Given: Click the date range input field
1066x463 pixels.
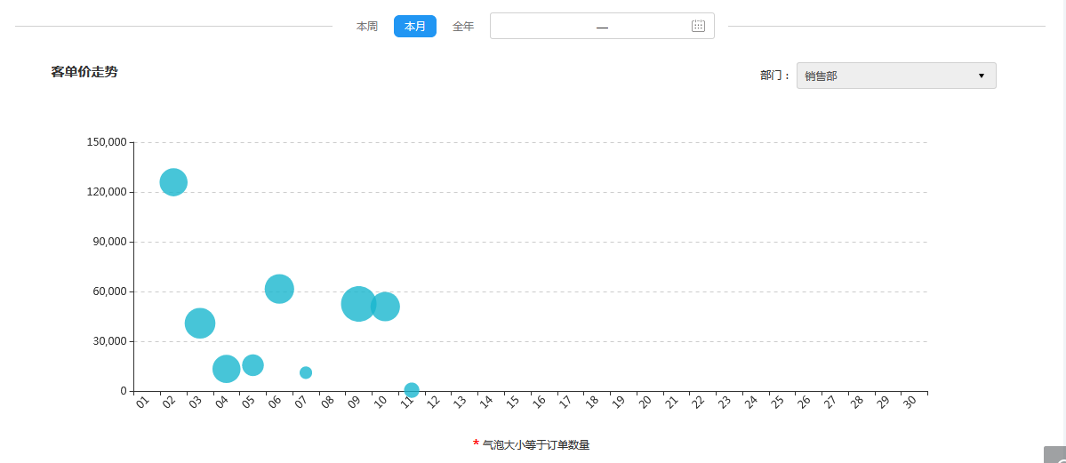Looking at the screenshot, I should [x=602, y=26].
